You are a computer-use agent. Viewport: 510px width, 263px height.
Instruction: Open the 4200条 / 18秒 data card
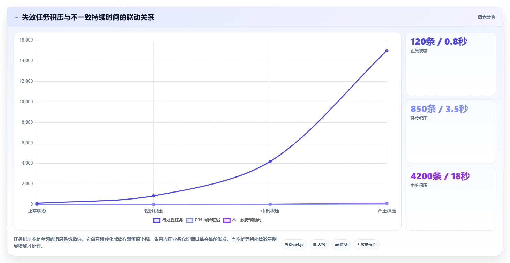point(451,198)
